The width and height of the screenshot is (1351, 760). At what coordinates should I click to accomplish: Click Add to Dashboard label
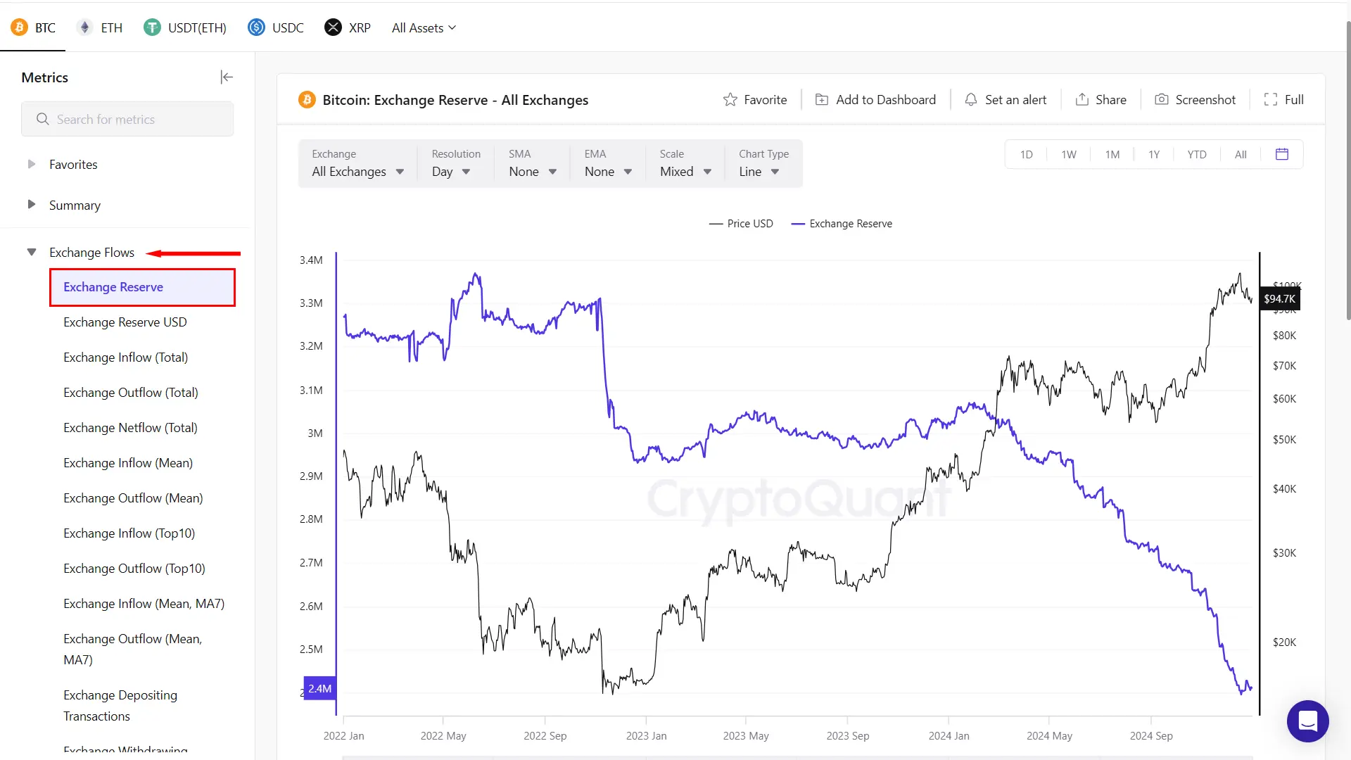click(886, 100)
